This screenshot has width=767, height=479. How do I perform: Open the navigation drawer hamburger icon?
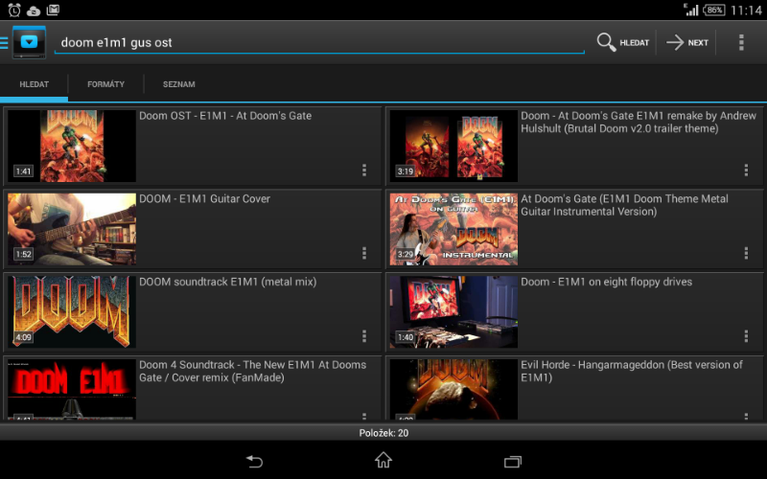4,43
